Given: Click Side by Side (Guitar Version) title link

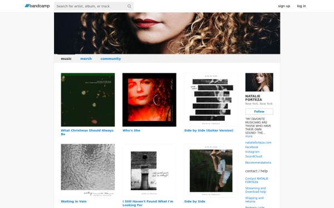Looking at the screenshot, I should pos(209,130).
